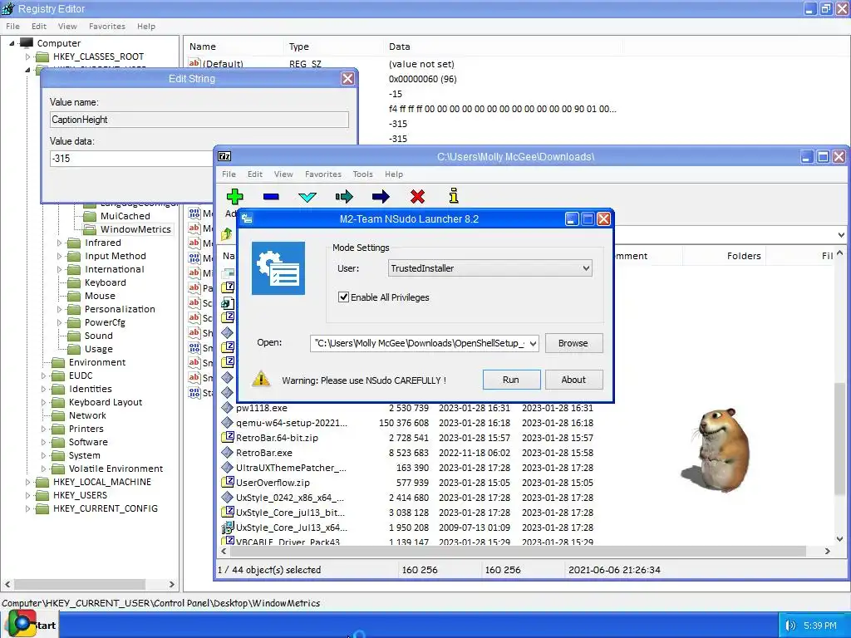Screen dimensions: 851x638
Task: Open Registry Editor Favorites menu
Action: pos(107,26)
